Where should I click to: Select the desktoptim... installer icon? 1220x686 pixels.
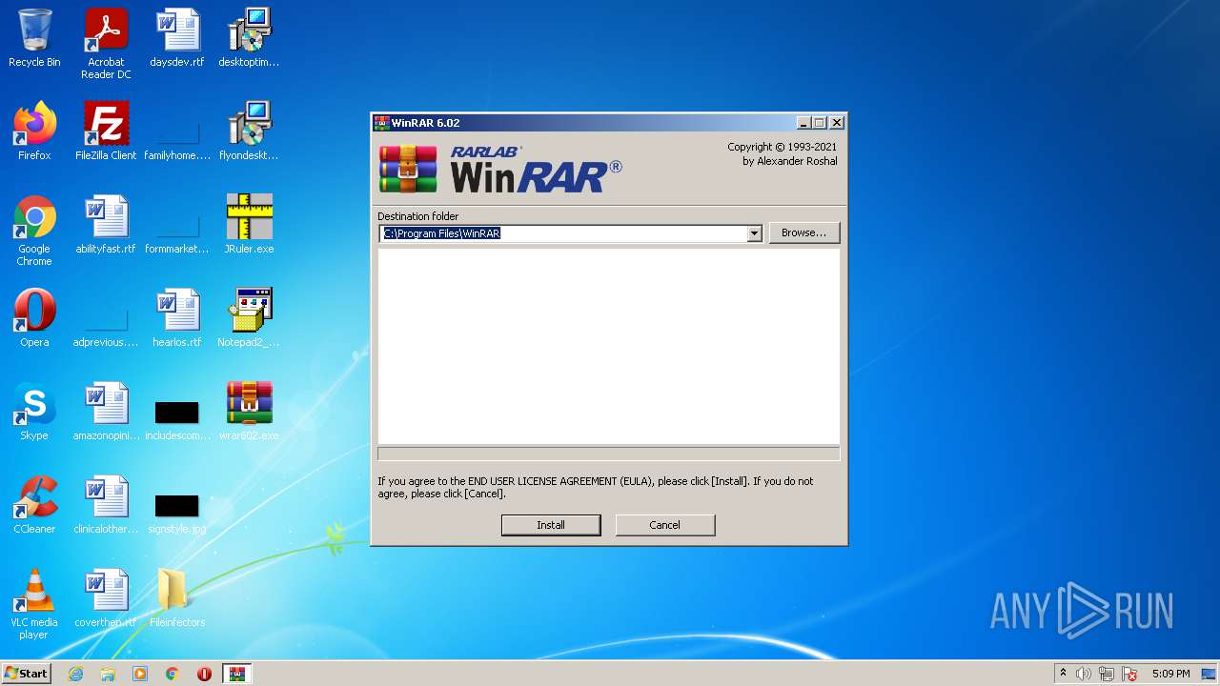click(x=249, y=38)
